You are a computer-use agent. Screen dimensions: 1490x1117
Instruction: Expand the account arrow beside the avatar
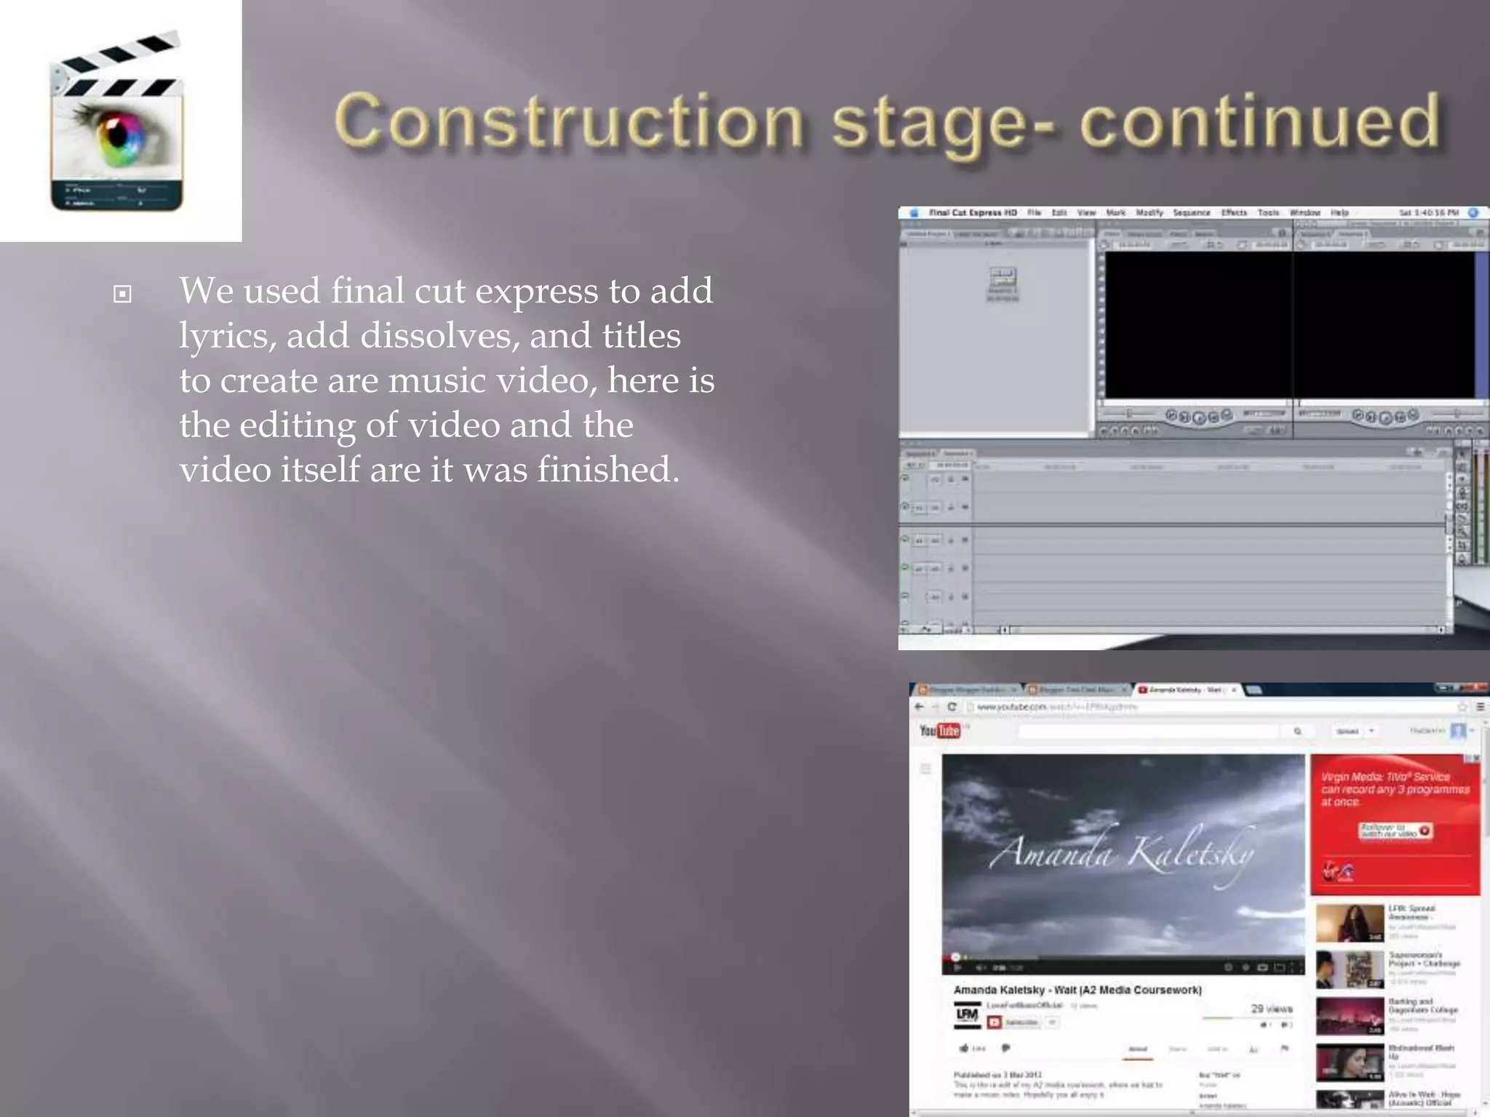[1473, 730]
